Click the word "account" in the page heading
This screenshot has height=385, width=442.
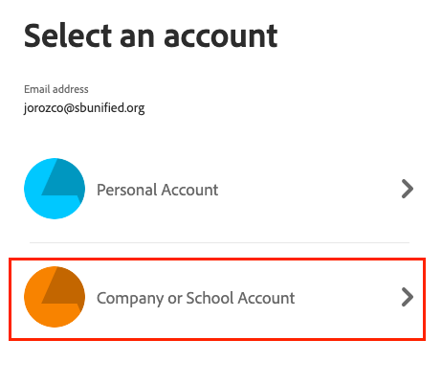(221, 36)
